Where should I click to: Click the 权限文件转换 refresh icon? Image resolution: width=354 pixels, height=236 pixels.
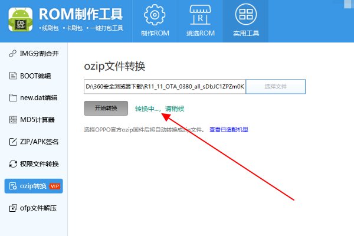coord(13,164)
